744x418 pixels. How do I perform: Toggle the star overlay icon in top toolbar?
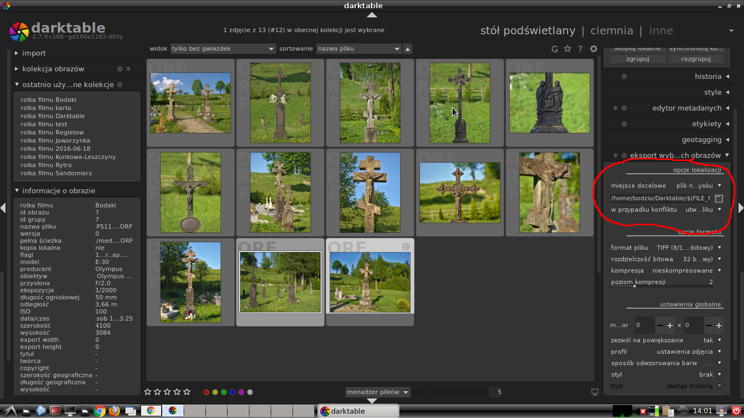[568, 49]
